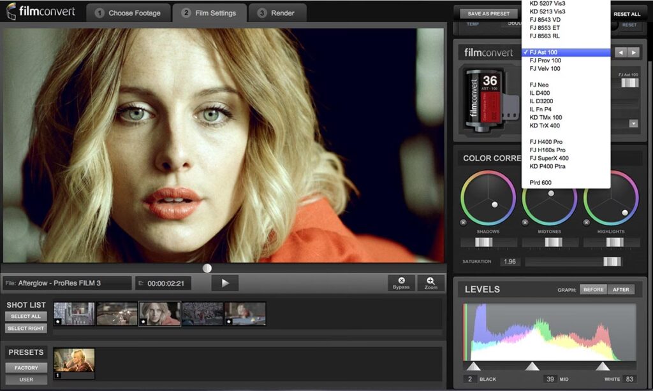
Task: Go to the previous film stock with the left arrow
Action: click(620, 52)
